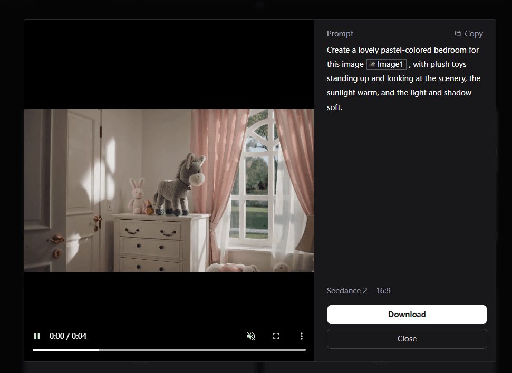Click the "Prompt" heading

click(x=340, y=34)
